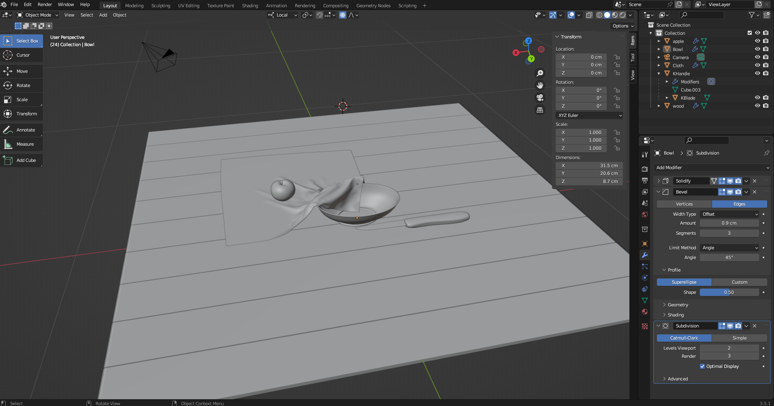Uncheck Optimal Display checkbox
The width and height of the screenshot is (774, 406).
(702, 366)
